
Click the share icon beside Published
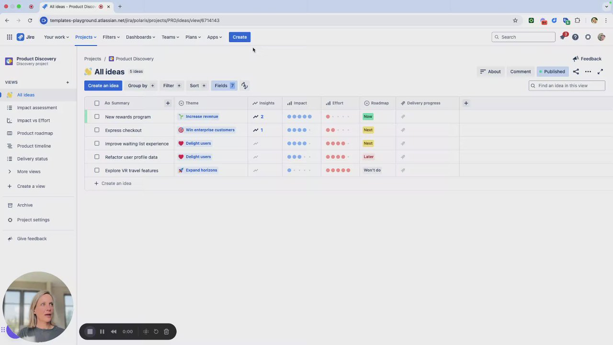click(x=576, y=71)
